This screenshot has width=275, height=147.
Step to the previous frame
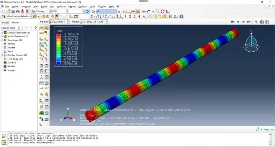(238, 22)
